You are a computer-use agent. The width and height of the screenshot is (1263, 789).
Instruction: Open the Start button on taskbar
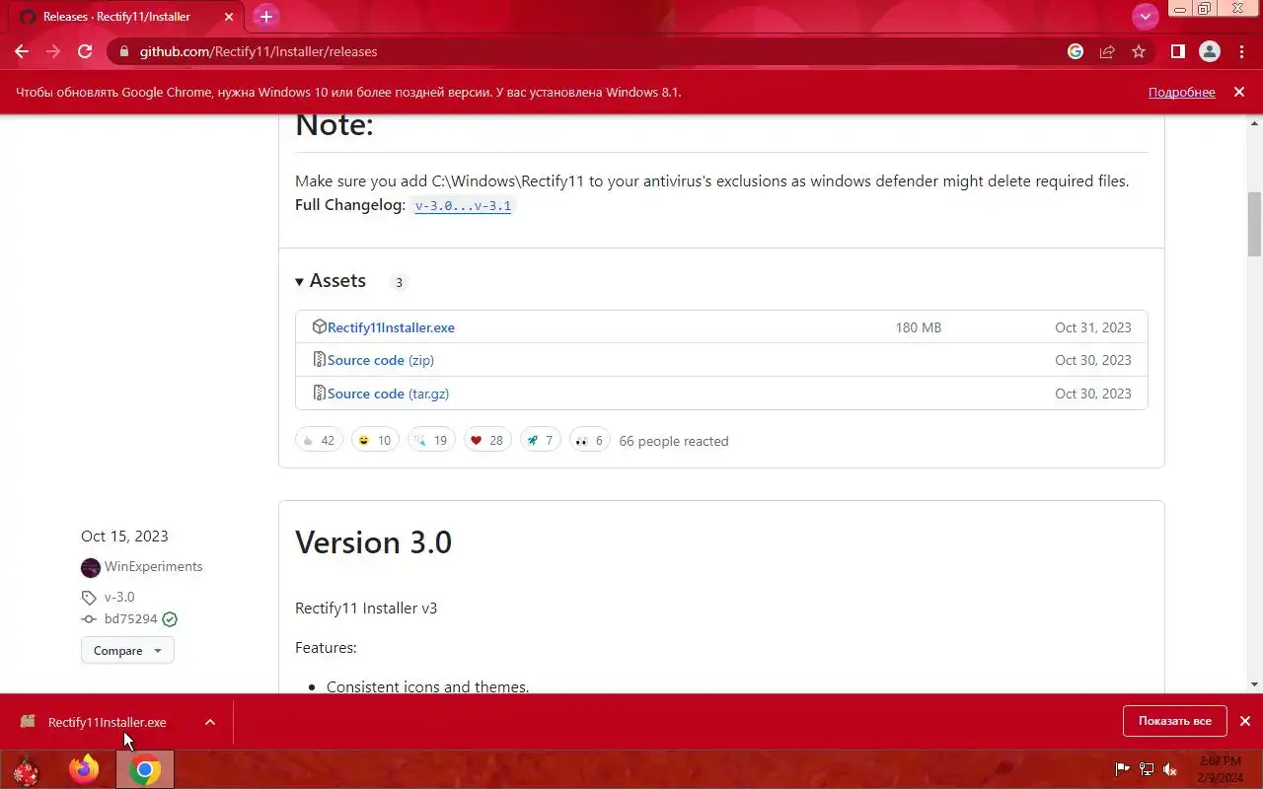point(25,769)
